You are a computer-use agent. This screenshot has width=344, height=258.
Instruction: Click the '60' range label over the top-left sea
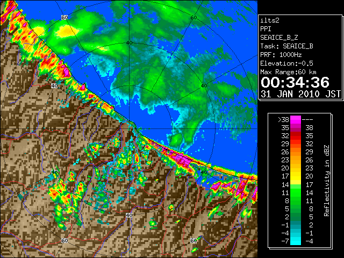pos(64,17)
